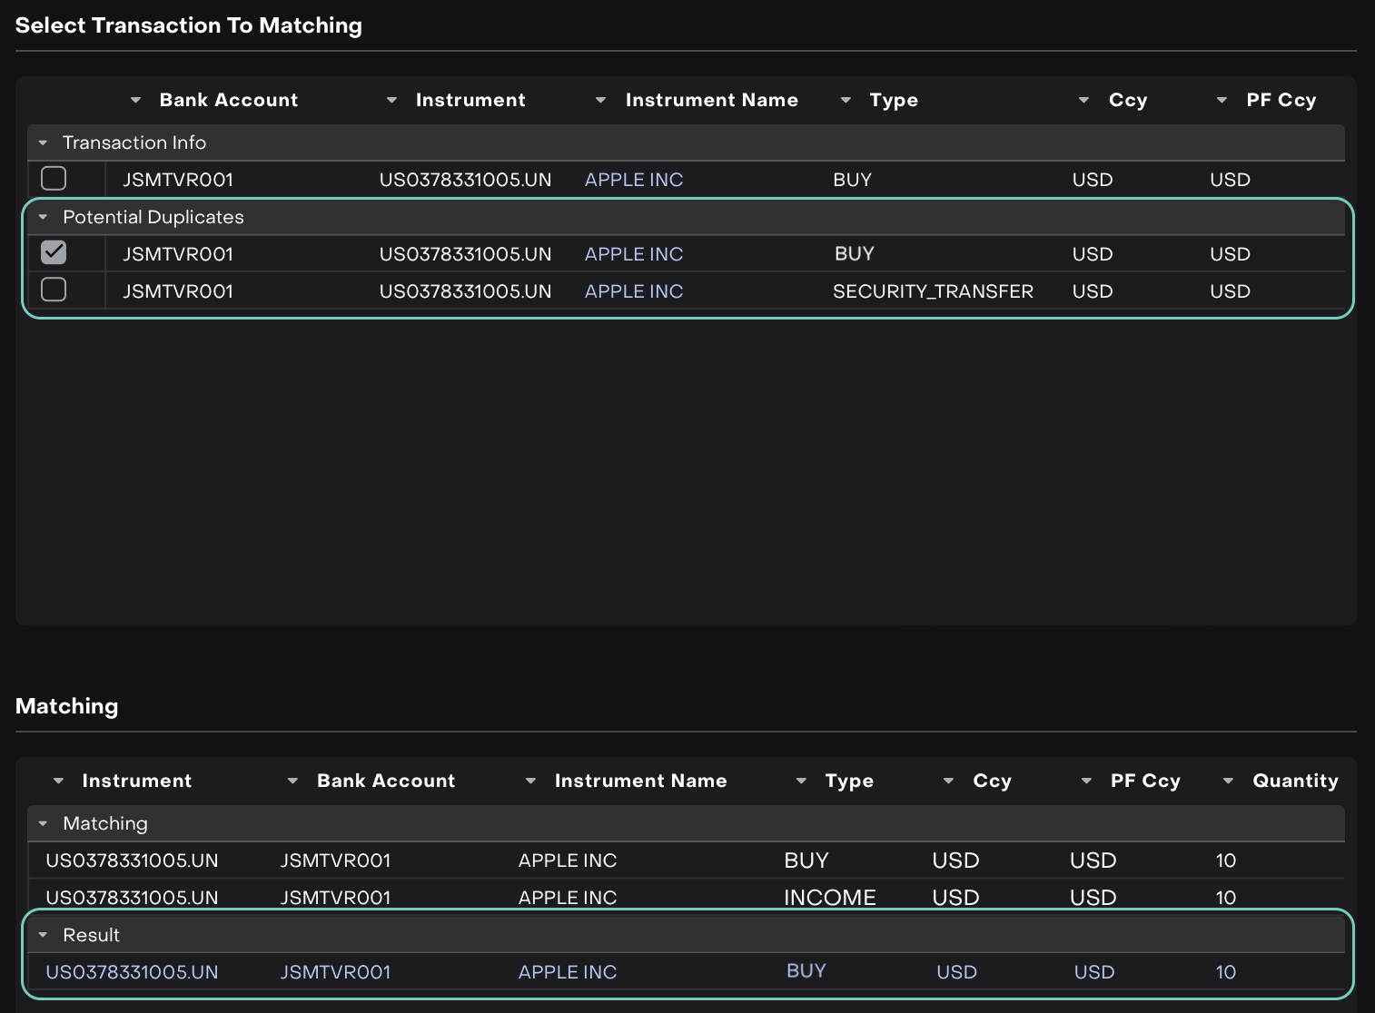Open the Ccy column arrow in top table
This screenshot has width=1375, height=1013.
point(1083,101)
